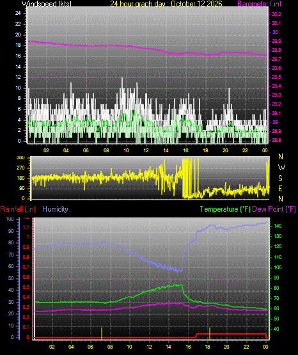Click hour '14' on the rainfall graph time axis
The height and width of the screenshot is (355, 298).
click(168, 347)
